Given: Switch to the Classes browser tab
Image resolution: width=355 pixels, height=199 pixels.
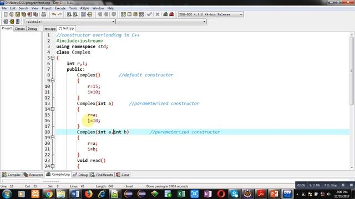Looking at the screenshot, I should coord(20,29).
